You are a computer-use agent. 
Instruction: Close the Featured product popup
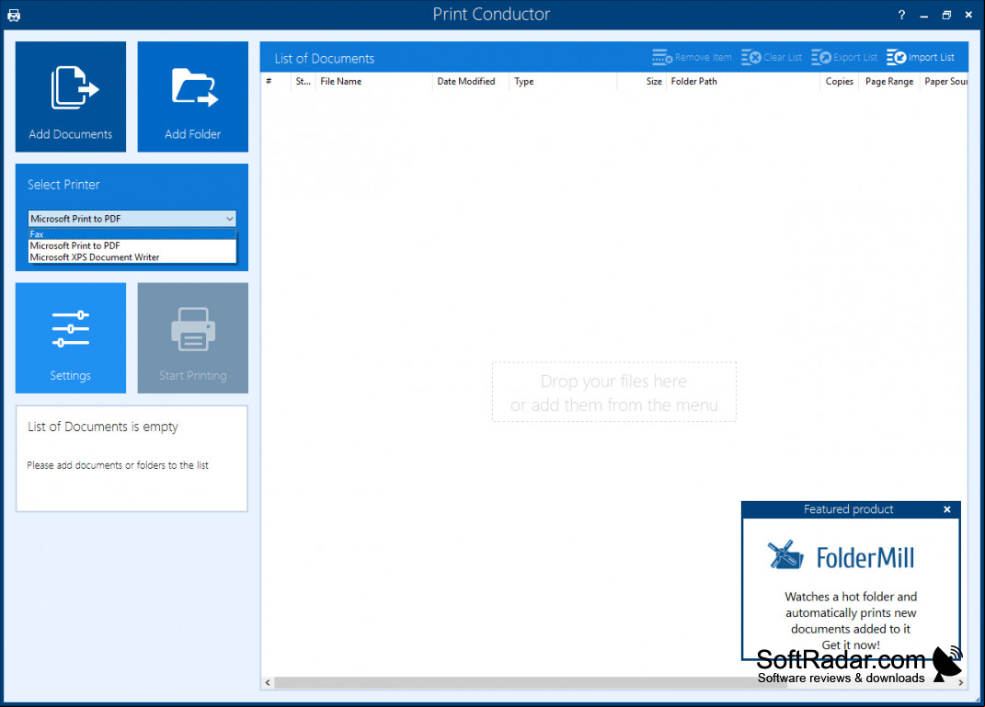946,509
